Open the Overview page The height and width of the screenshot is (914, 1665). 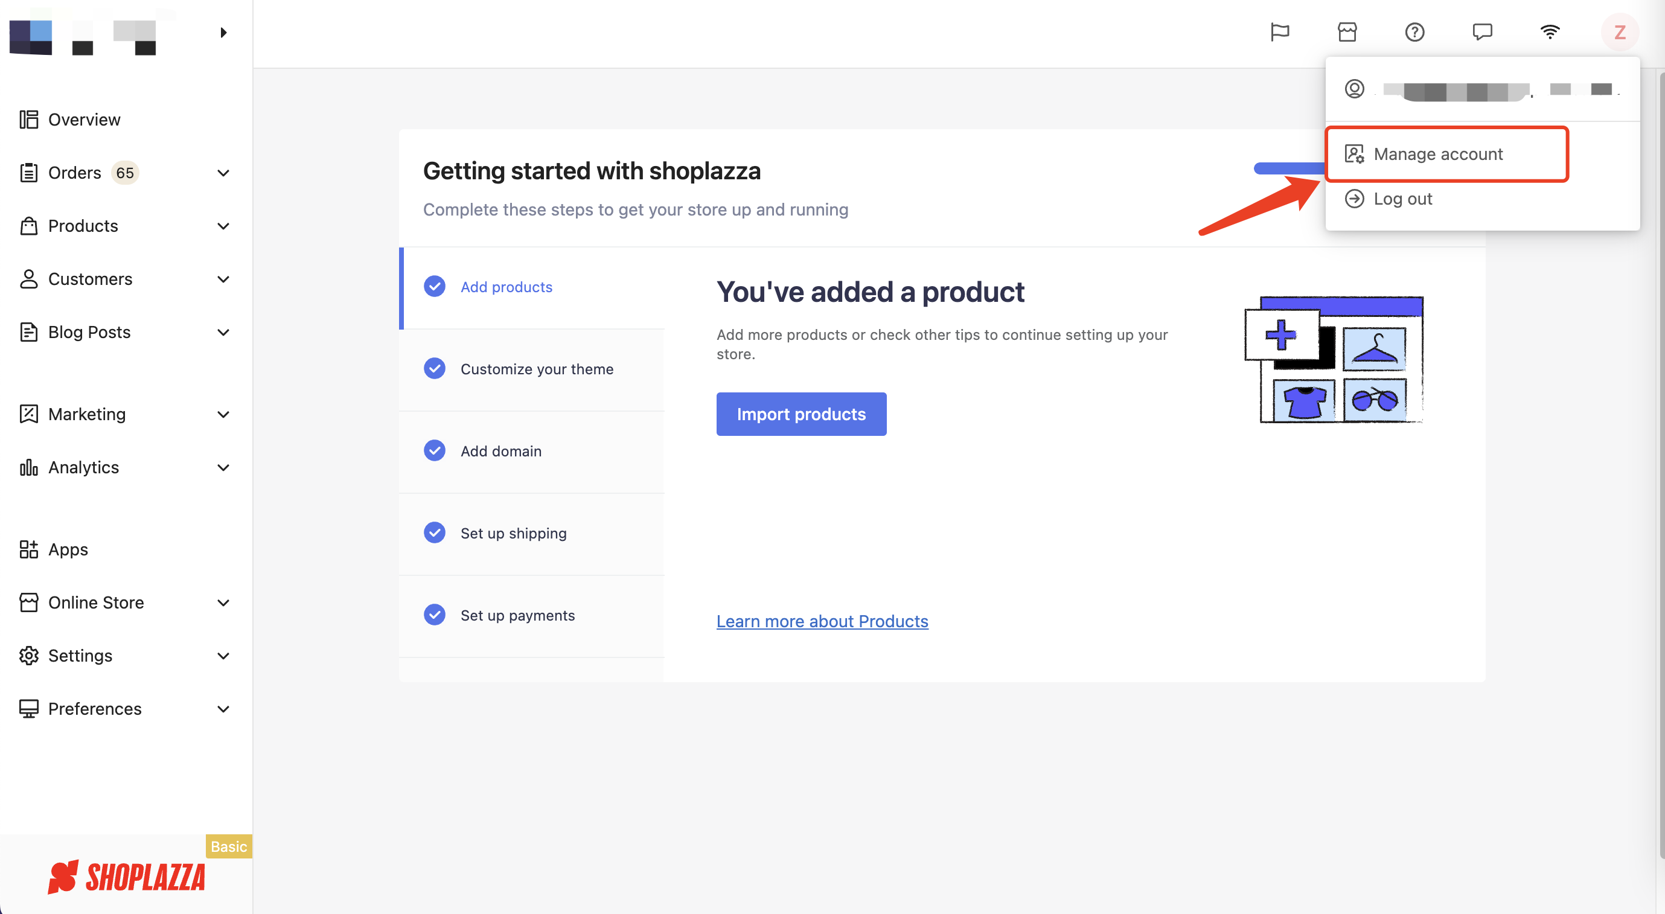click(x=84, y=120)
